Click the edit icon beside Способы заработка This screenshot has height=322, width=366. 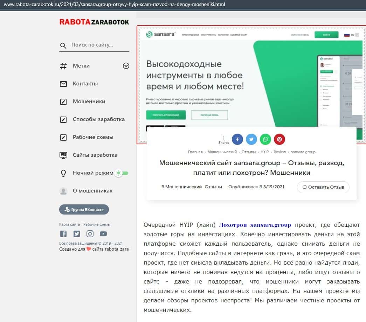click(63, 119)
